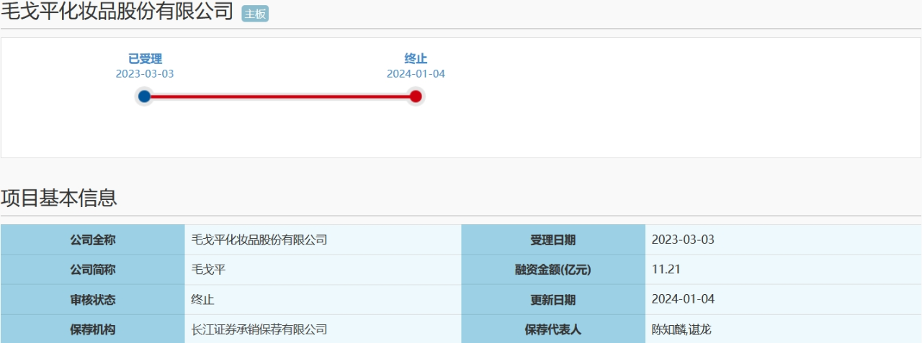The image size is (922, 343).
Task: Click the 保荐代表人 names 陈知麟,谌龙
Action: [681, 329]
